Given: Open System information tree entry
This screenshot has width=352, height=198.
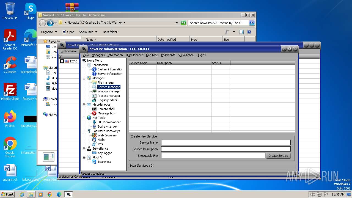Looking at the screenshot, I should click(x=110, y=69).
